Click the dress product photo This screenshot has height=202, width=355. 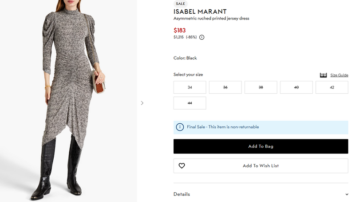coord(69,101)
